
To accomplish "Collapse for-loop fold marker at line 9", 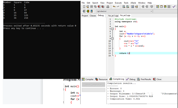I will [x=112, y=38].
